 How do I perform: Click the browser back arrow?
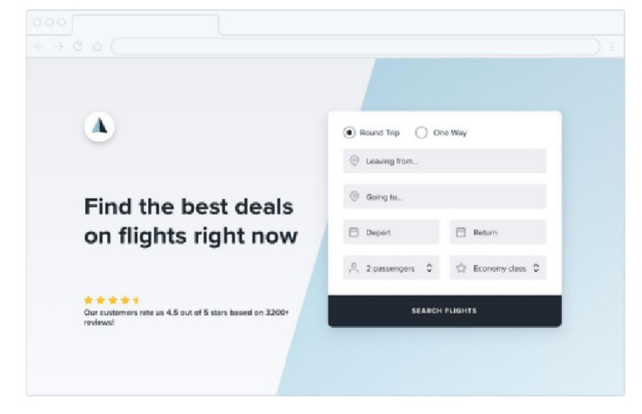click(38, 47)
